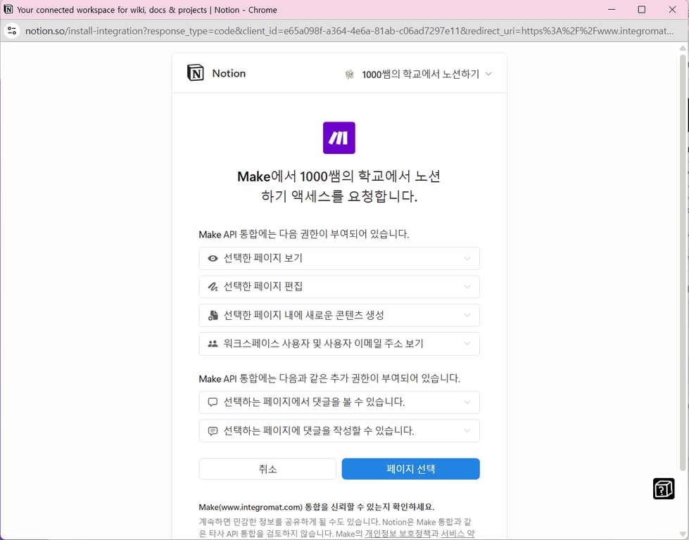Click the workspace users people icon
The height and width of the screenshot is (540, 689).
[213, 344]
